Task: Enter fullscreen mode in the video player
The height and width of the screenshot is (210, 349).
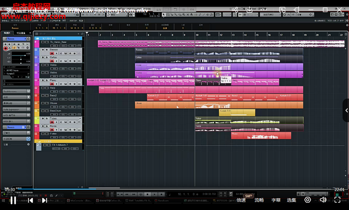Action: [x=337, y=200]
